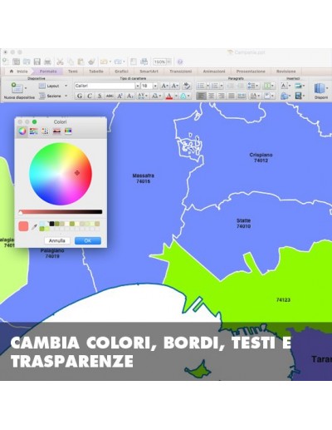
Task: Open the Layout dropdown
Action: click(x=53, y=86)
